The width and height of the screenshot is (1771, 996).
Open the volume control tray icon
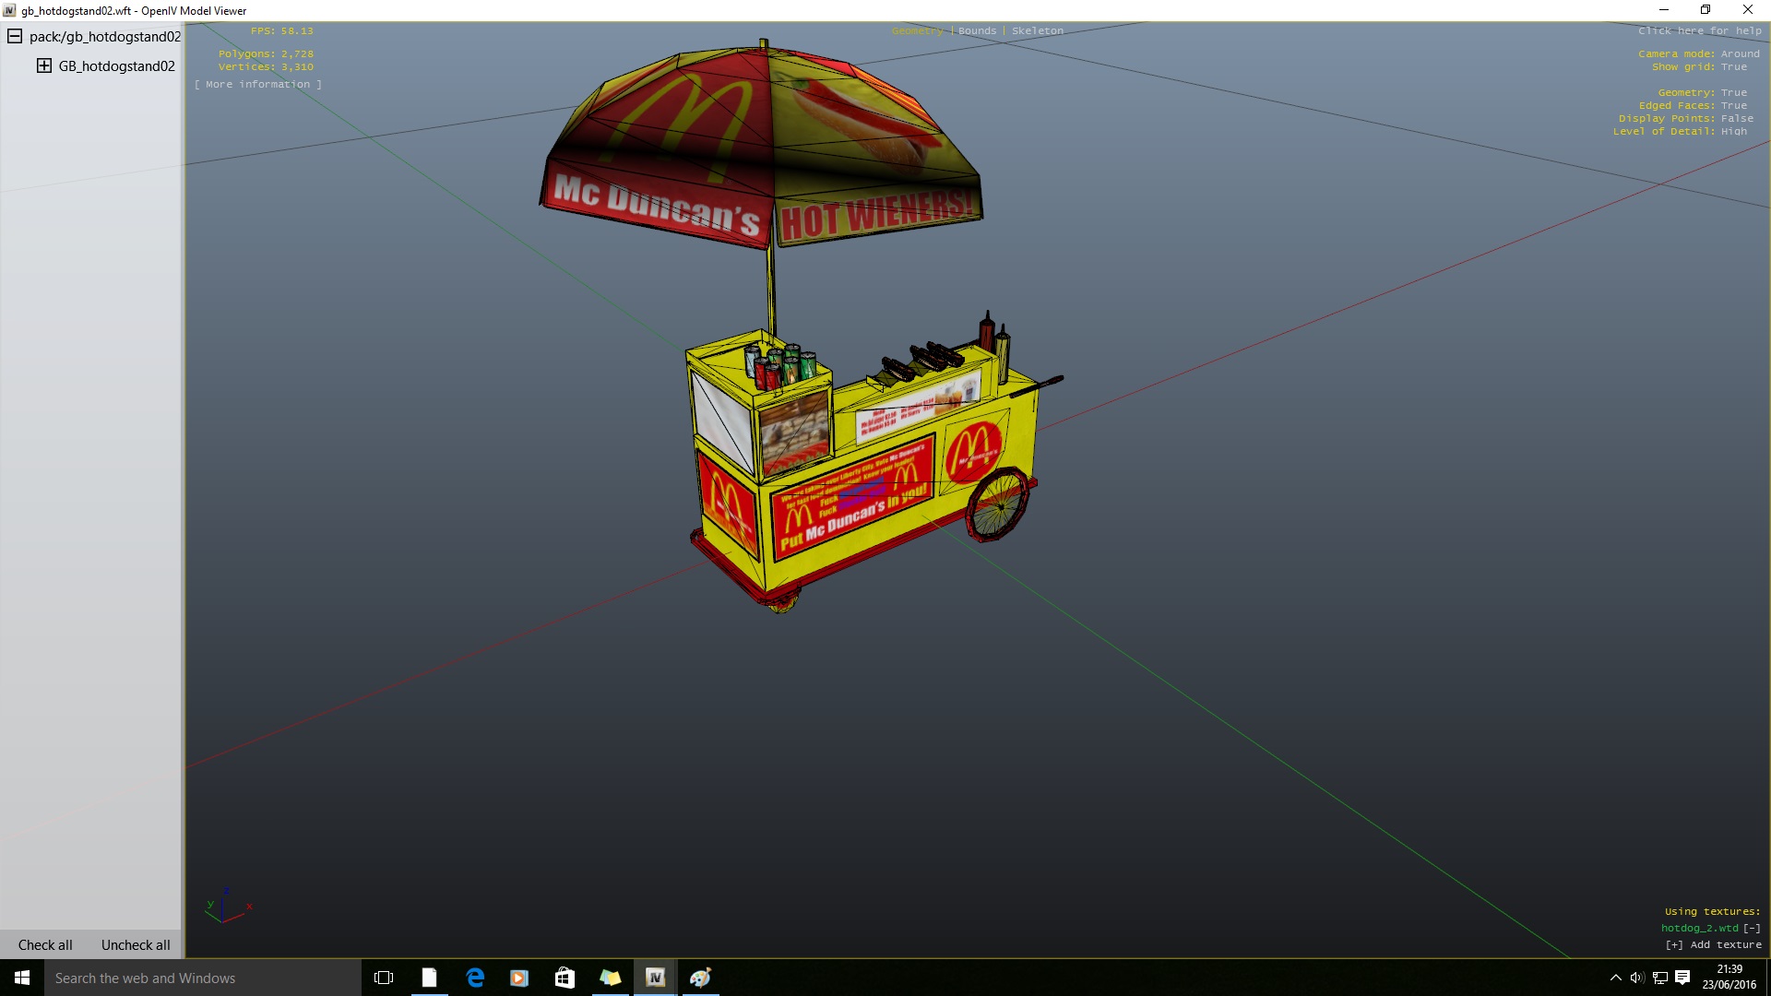[x=1637, y=978]
